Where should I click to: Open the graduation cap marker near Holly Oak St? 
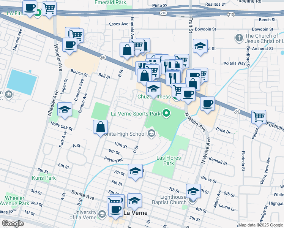[65, 110]
